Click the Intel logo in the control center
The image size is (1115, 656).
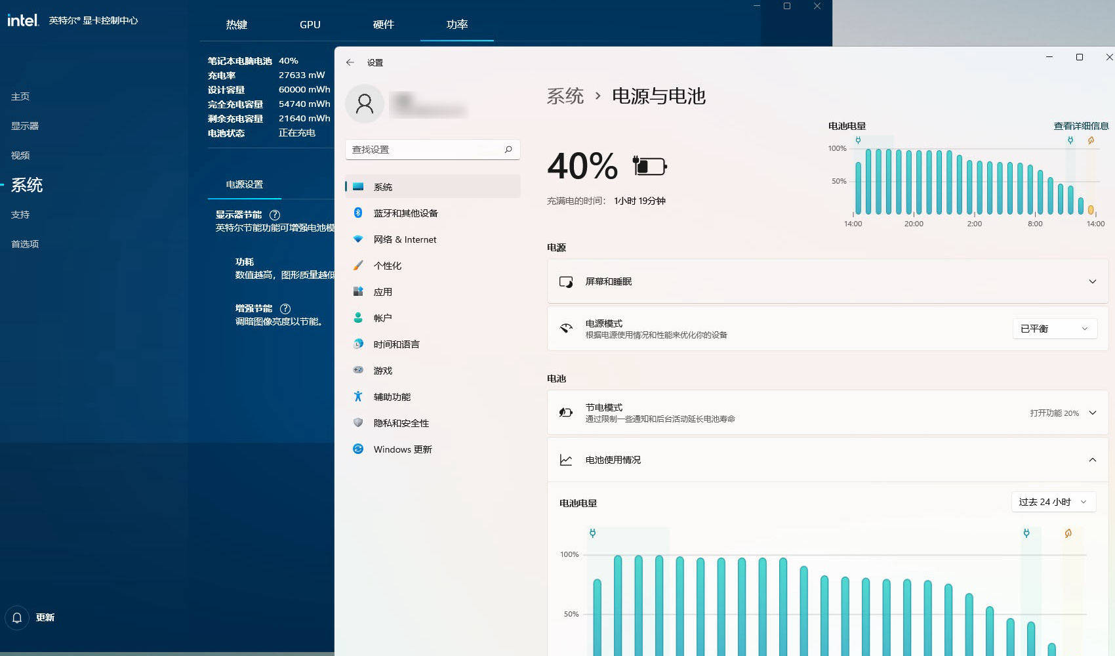23,20
